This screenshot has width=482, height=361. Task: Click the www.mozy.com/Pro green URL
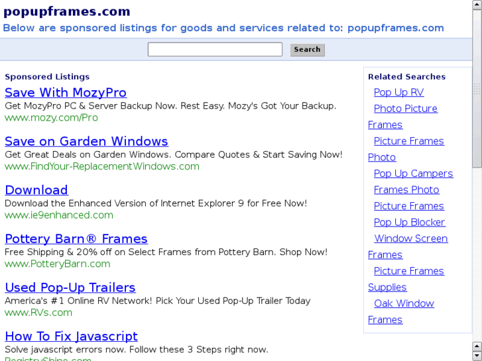[x=51, y=118]
